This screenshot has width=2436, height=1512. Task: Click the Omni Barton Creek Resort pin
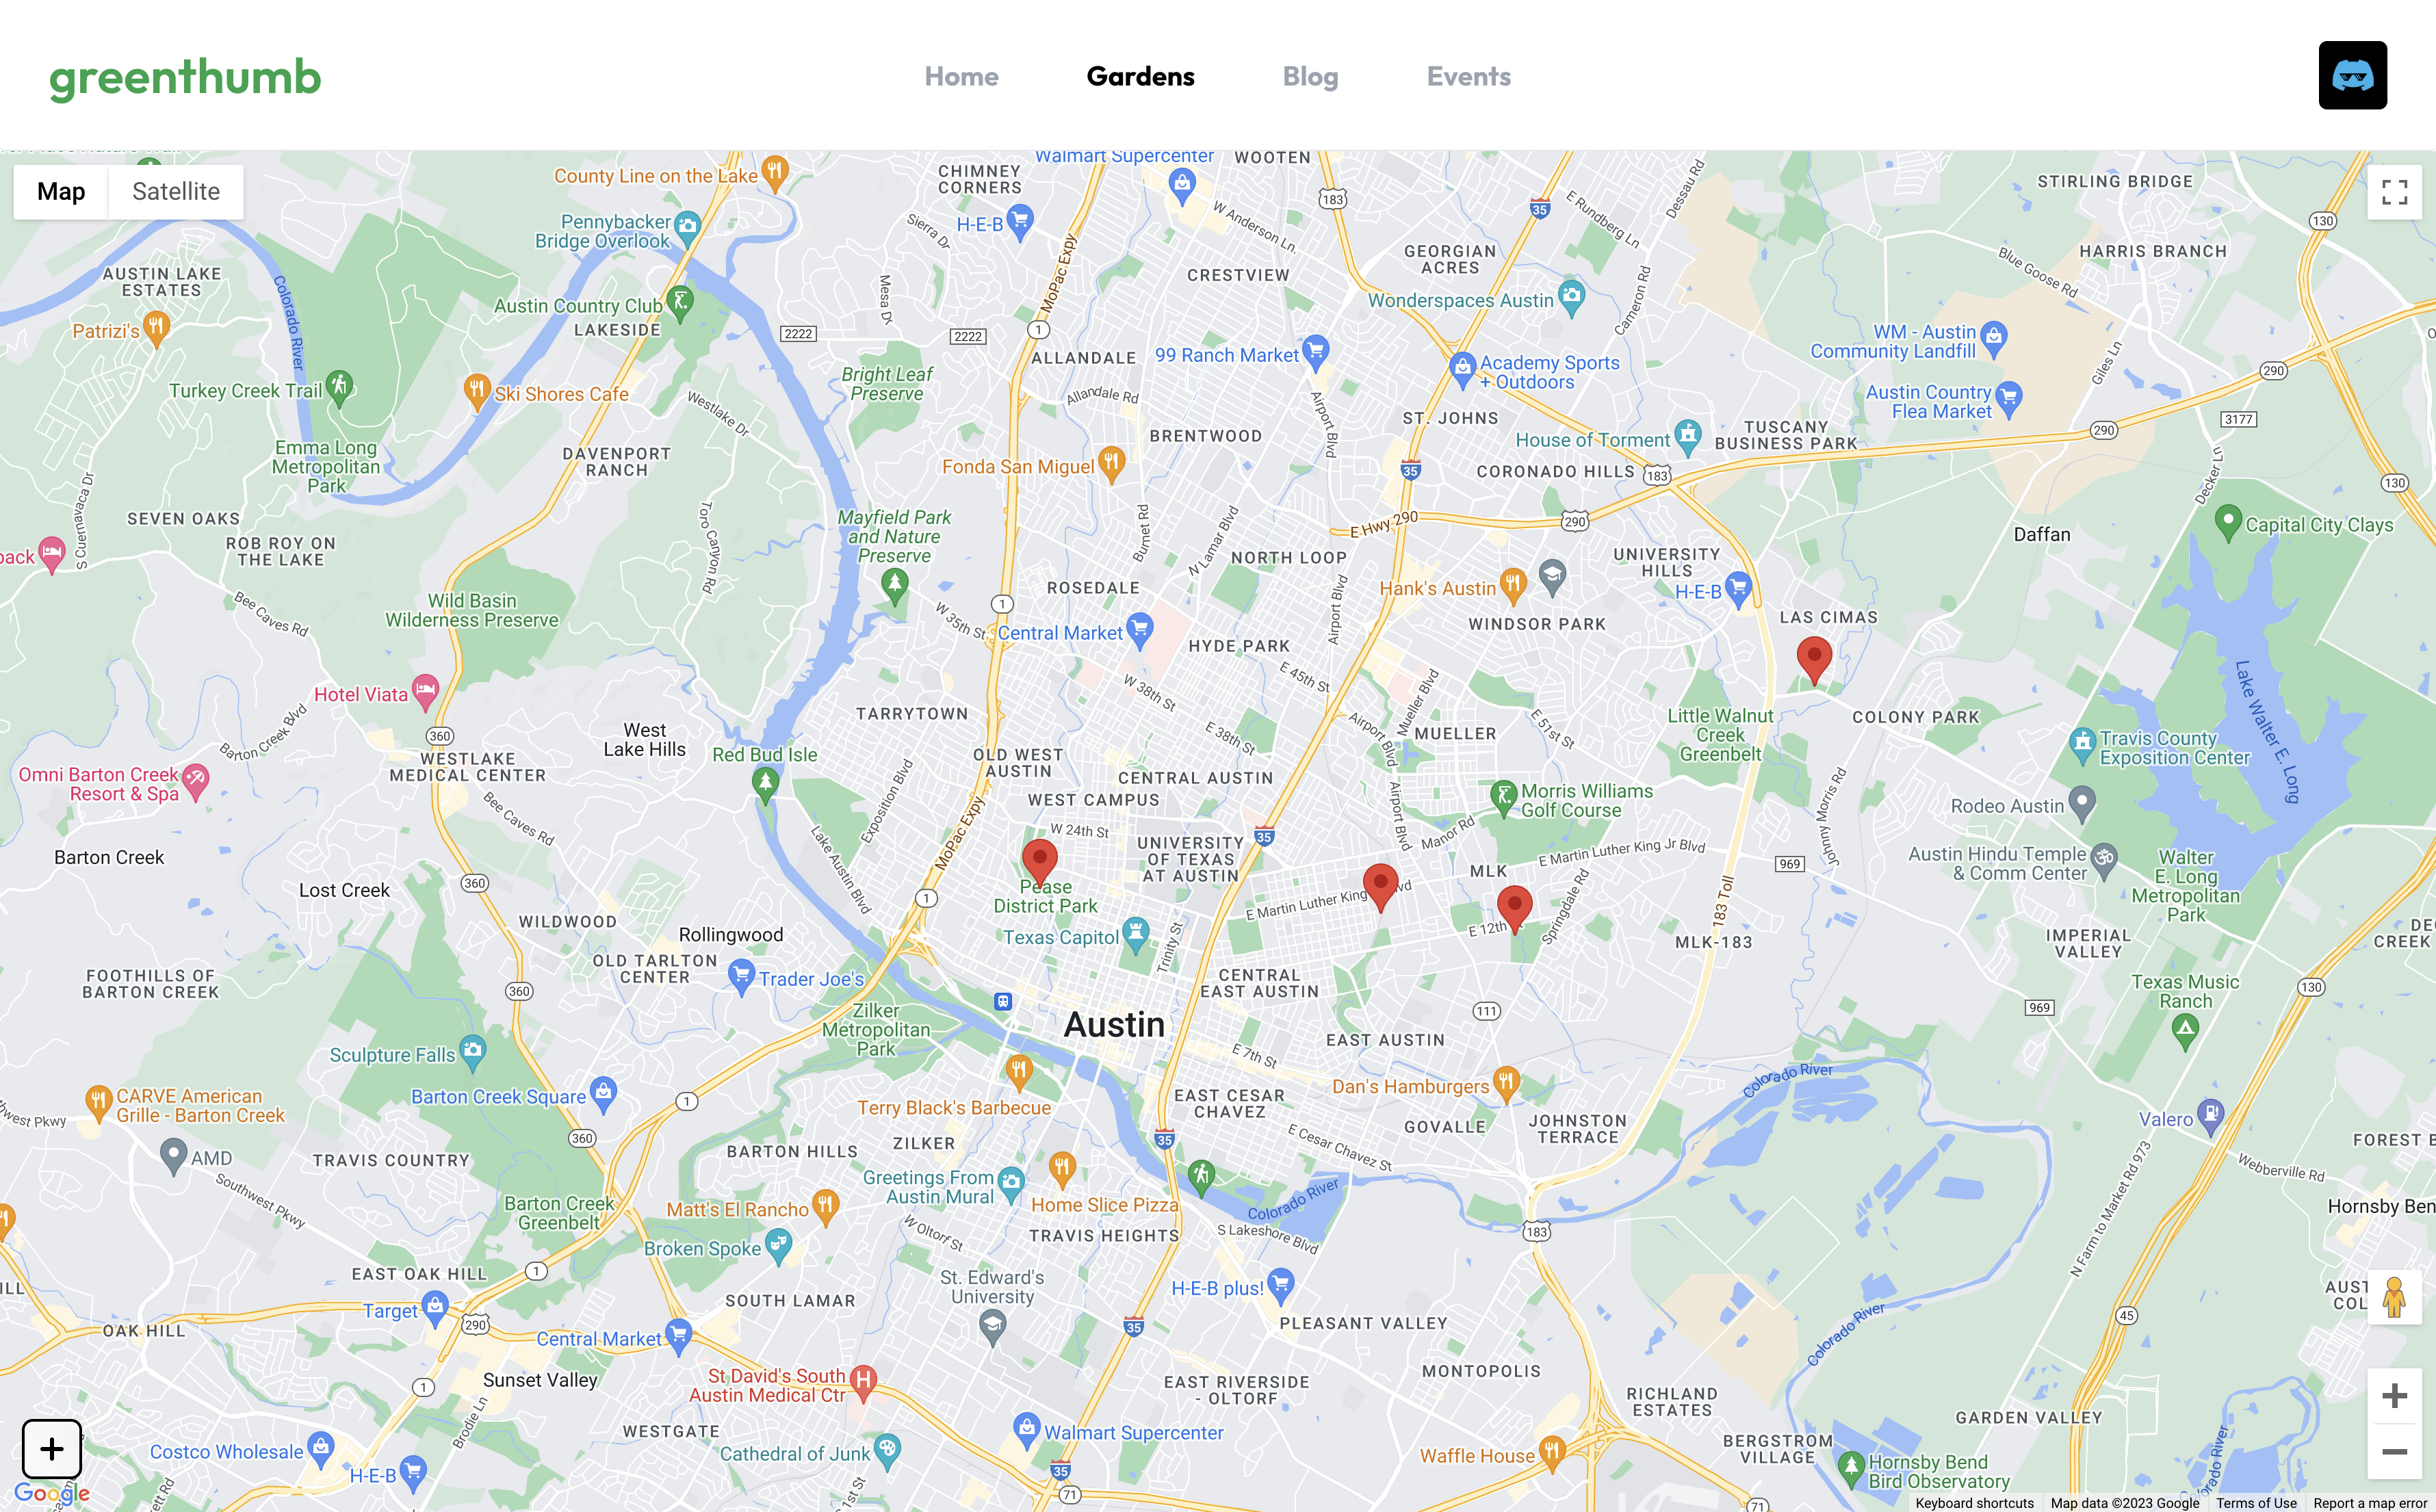(196, 782)
